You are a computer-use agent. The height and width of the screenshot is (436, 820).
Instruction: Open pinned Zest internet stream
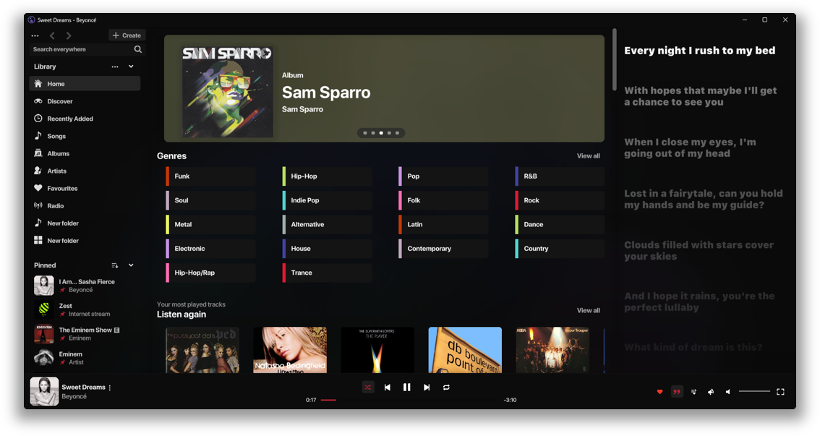(x=85, y=309)
